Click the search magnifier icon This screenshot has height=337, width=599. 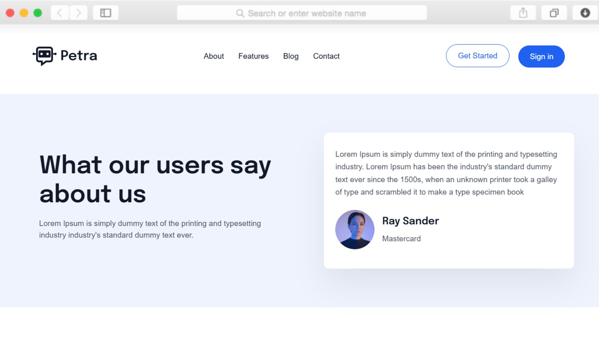tap(240, 13)
